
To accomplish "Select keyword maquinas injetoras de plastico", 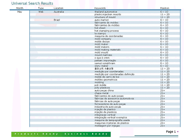I will click(x=112, y=123).
